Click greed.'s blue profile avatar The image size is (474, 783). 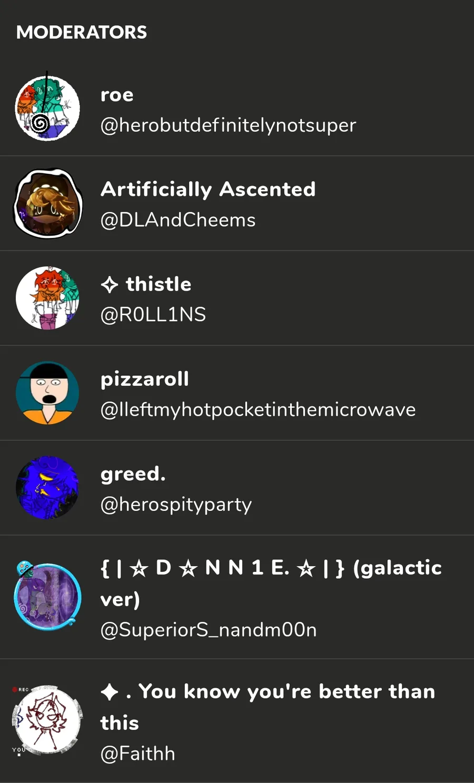click(47, 488)
